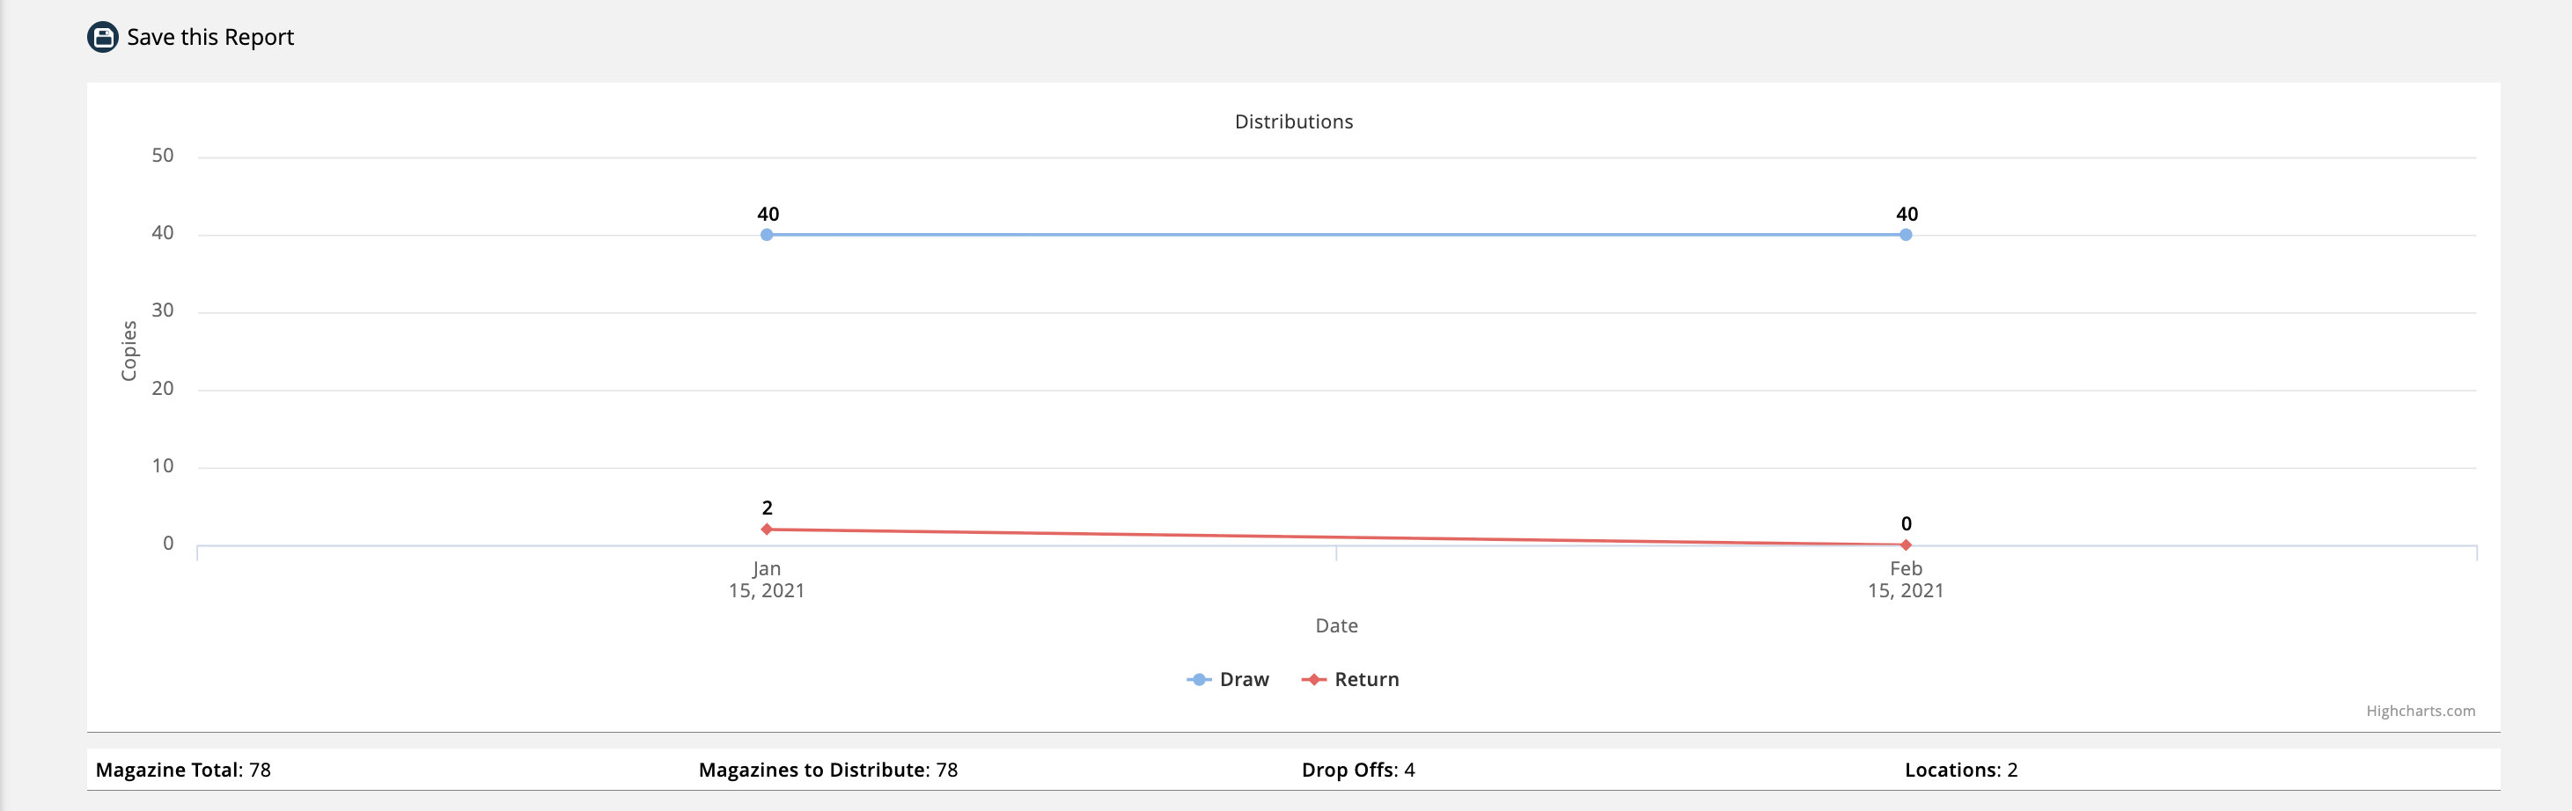
Task: Click the Magazine Total: 78 summary cell
Action: 184,771
